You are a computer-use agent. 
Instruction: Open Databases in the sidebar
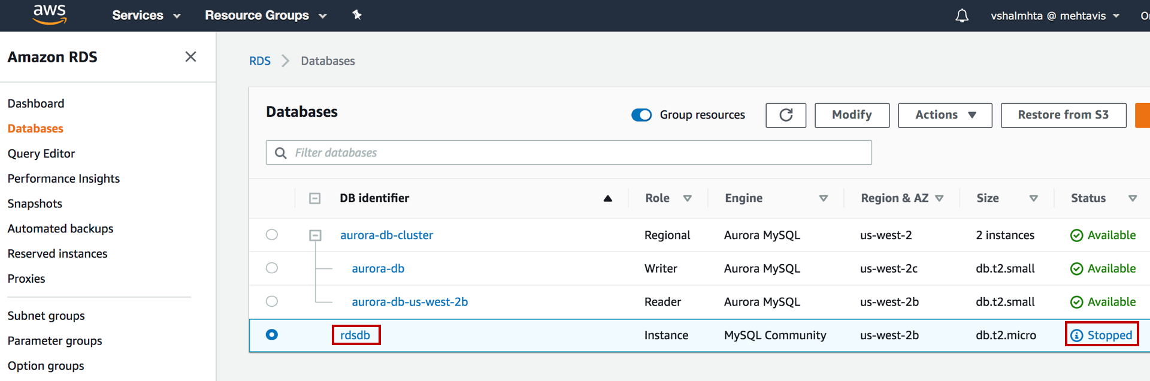35,129
